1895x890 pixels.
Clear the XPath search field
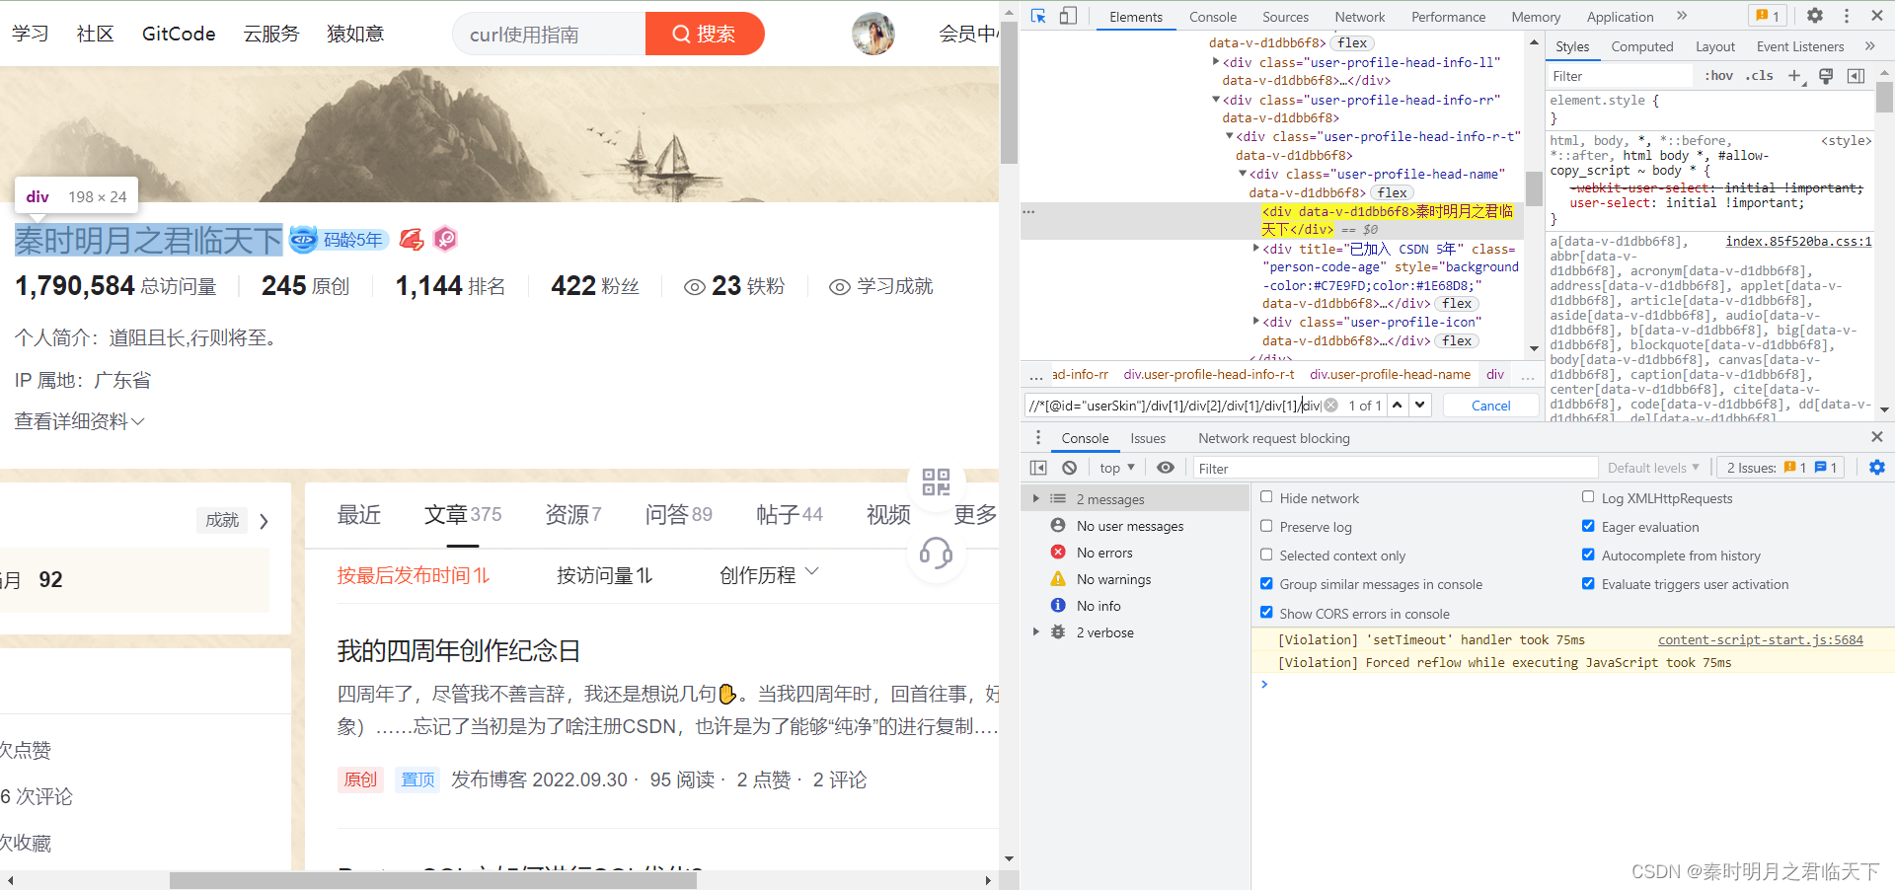[x=1331, y=405]
